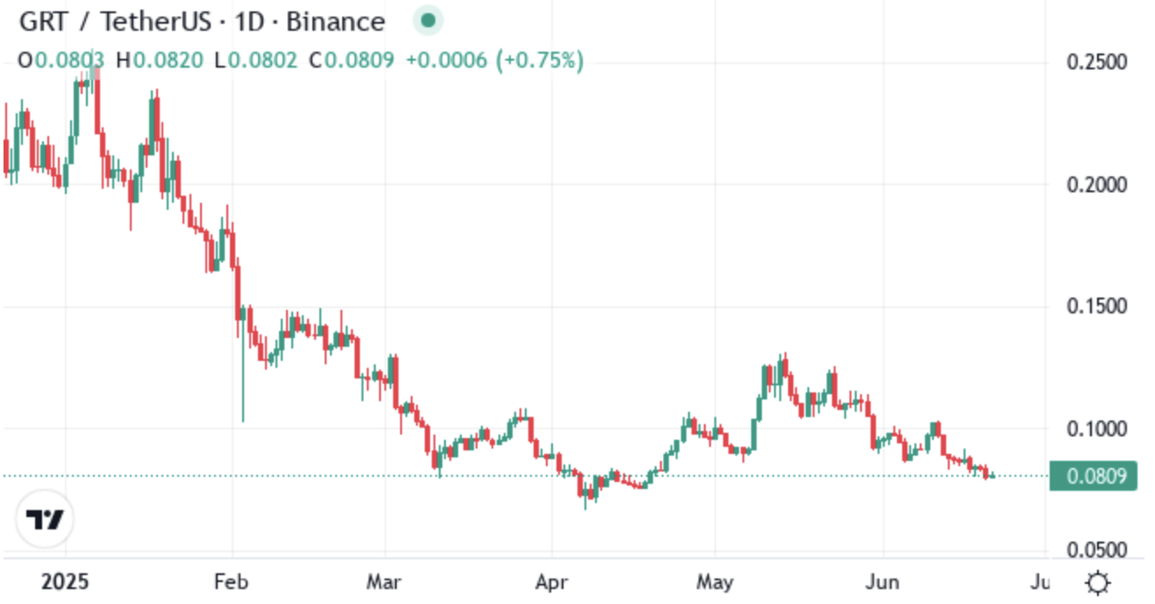Click the 0.0500 price axis label
The width and height of the screenshot is (1155, 604).
coord(1095,550)
